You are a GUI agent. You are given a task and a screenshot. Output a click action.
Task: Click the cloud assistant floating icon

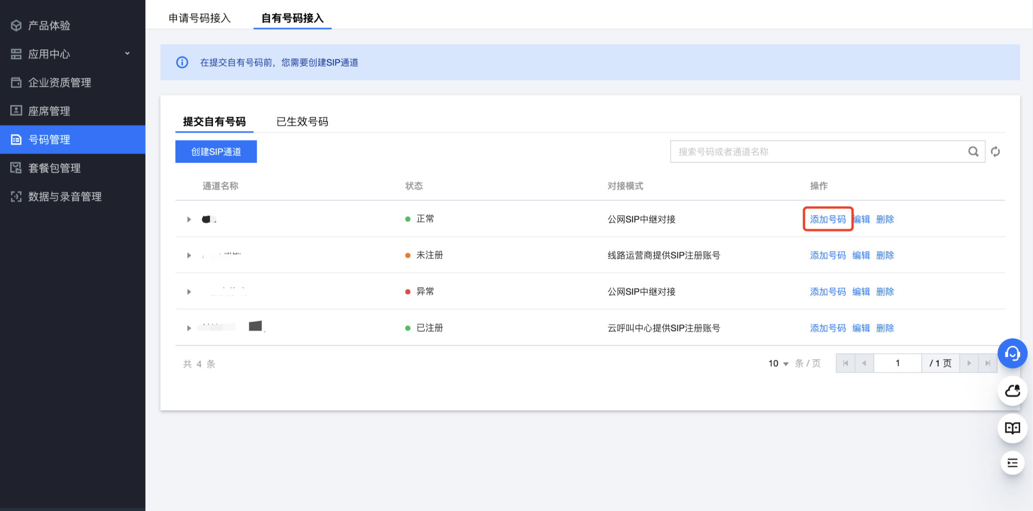coord(1012,391)
